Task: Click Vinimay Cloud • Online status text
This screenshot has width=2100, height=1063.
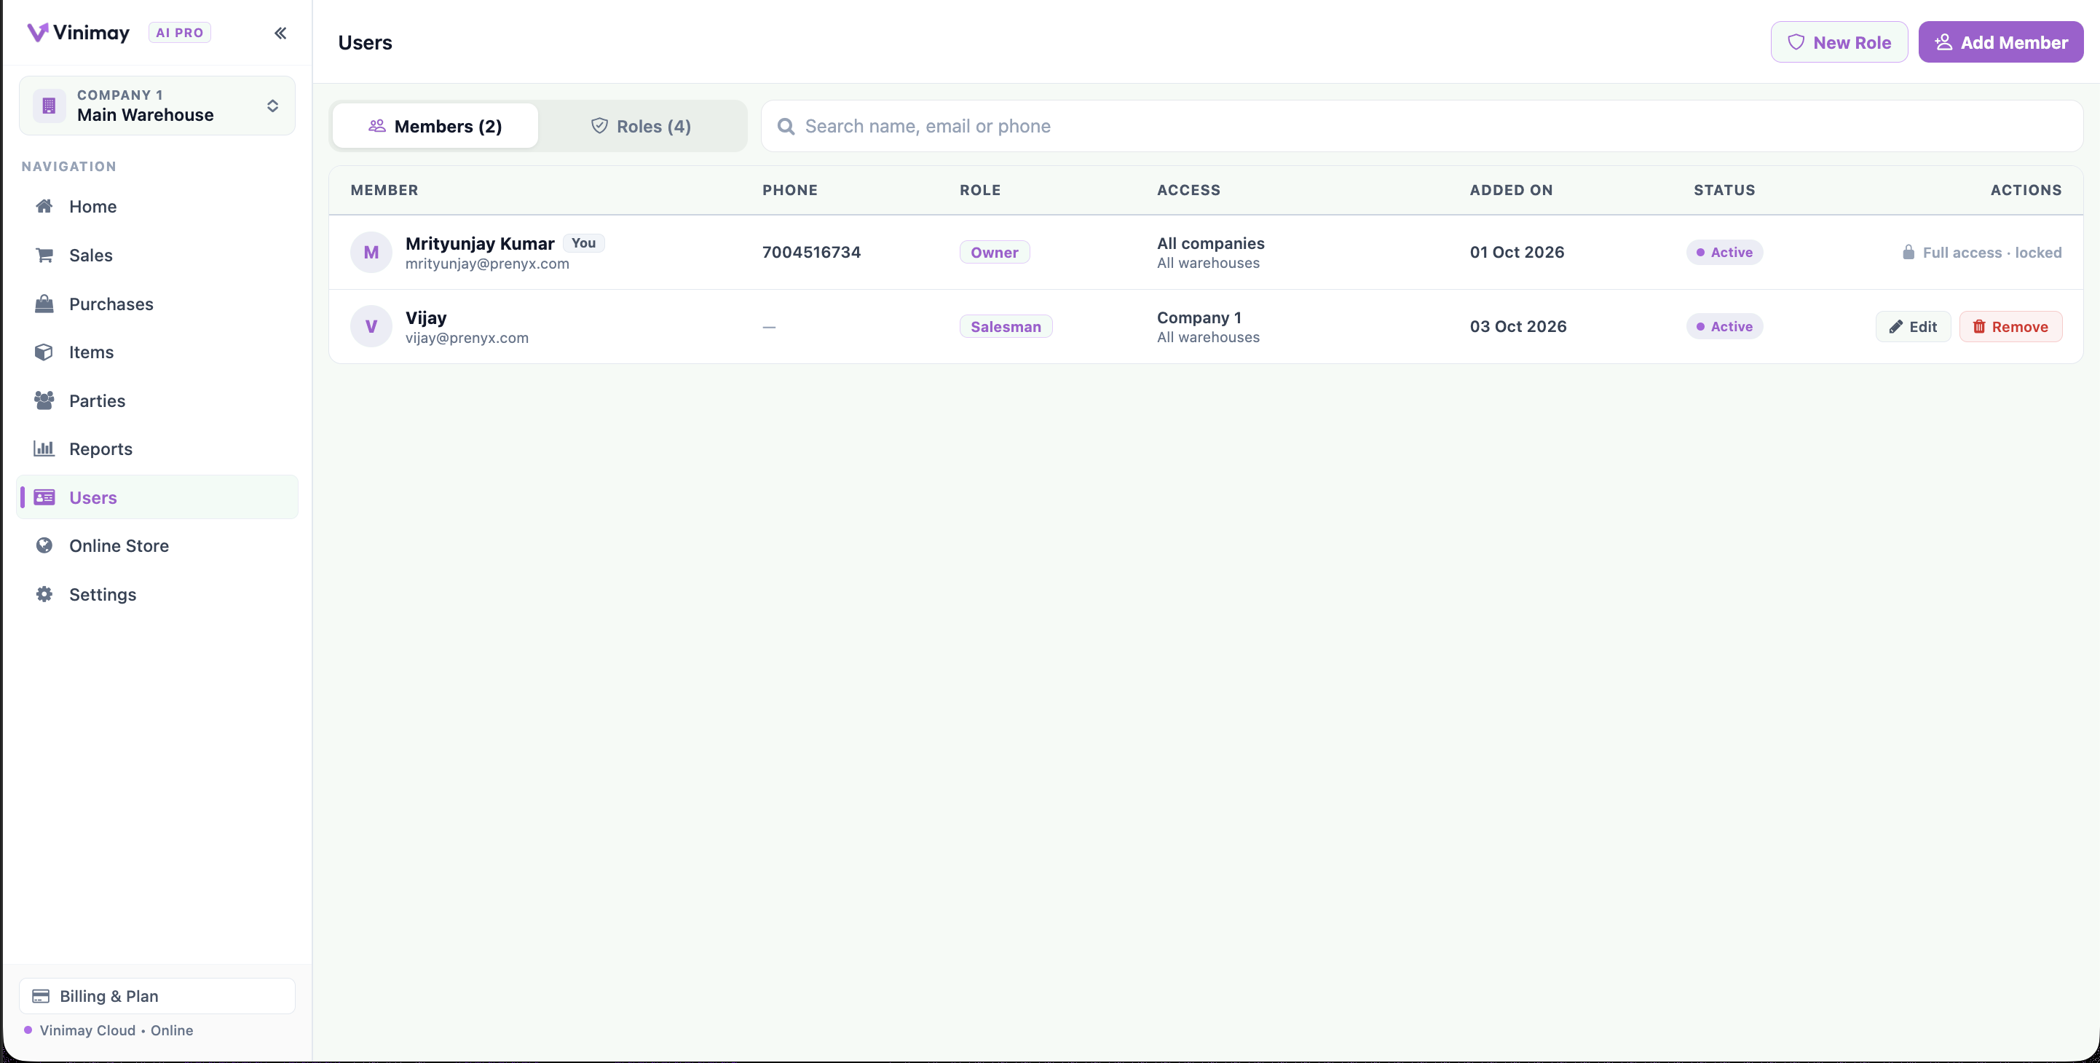Action: [x=117, y=1030]
